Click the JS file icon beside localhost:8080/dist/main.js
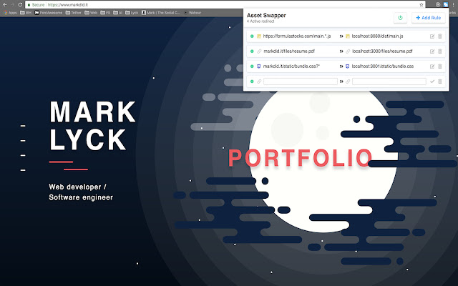 (x=348, y=36)
